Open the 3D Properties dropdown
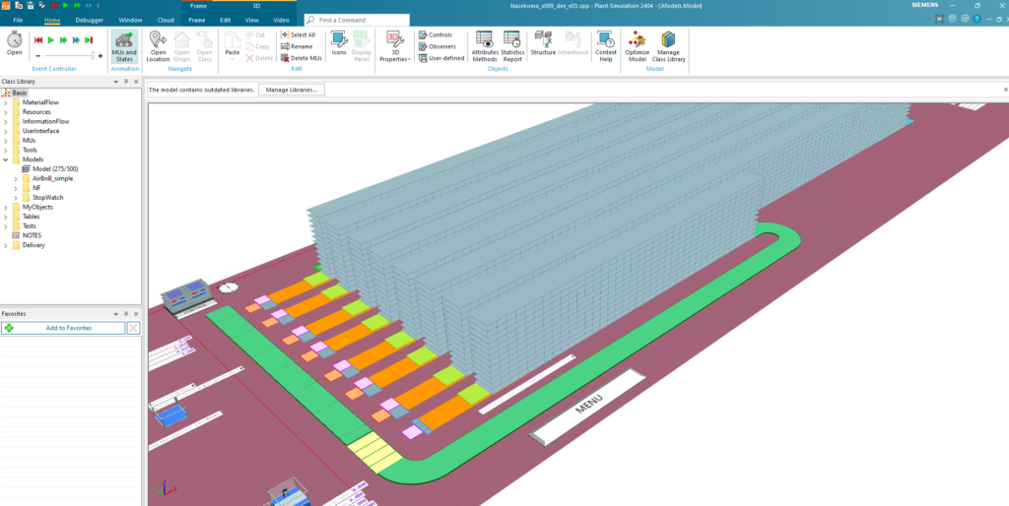The image size is (1009, 506). click(x=394, y=47)
